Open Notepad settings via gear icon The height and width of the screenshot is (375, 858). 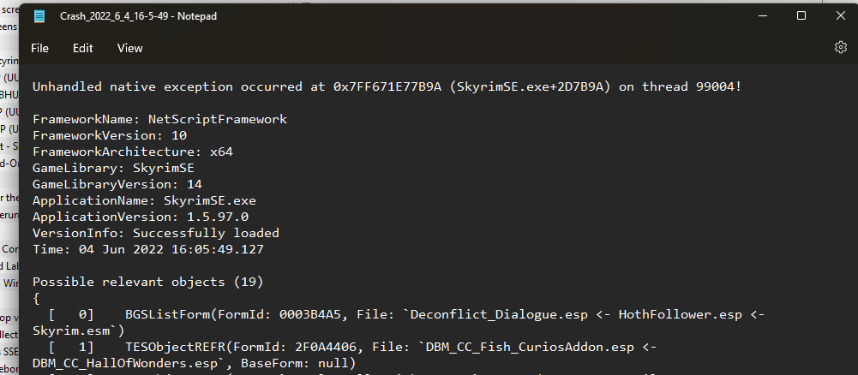click(841, 47)
